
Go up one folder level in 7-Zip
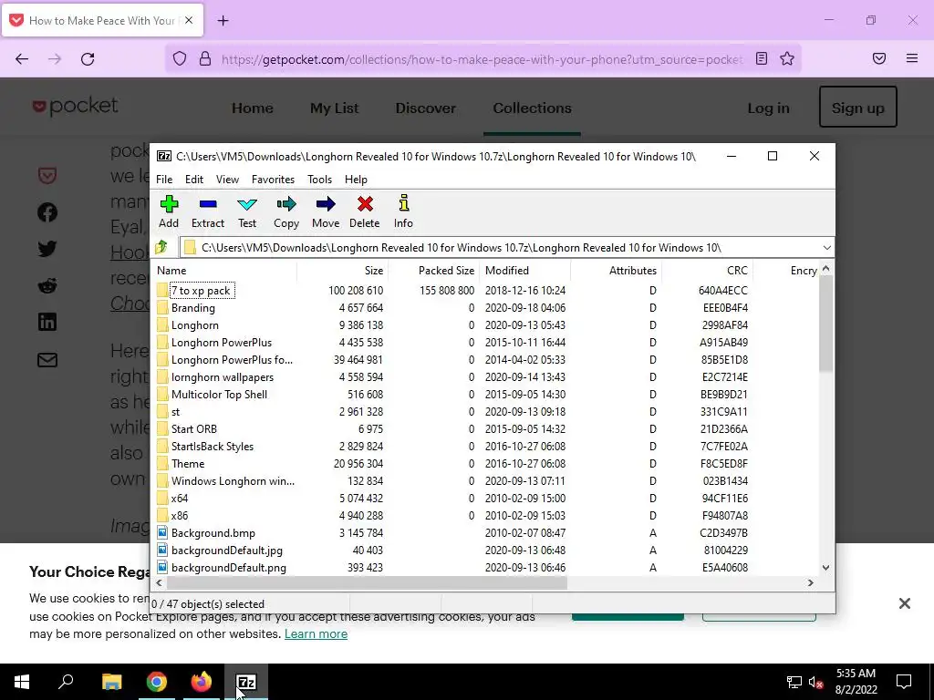[161, 247]
